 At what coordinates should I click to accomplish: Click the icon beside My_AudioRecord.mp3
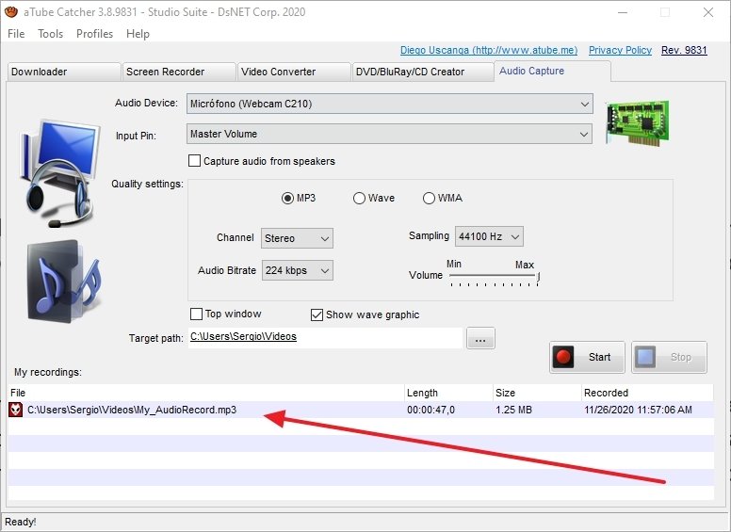click(x=15, y=410)
